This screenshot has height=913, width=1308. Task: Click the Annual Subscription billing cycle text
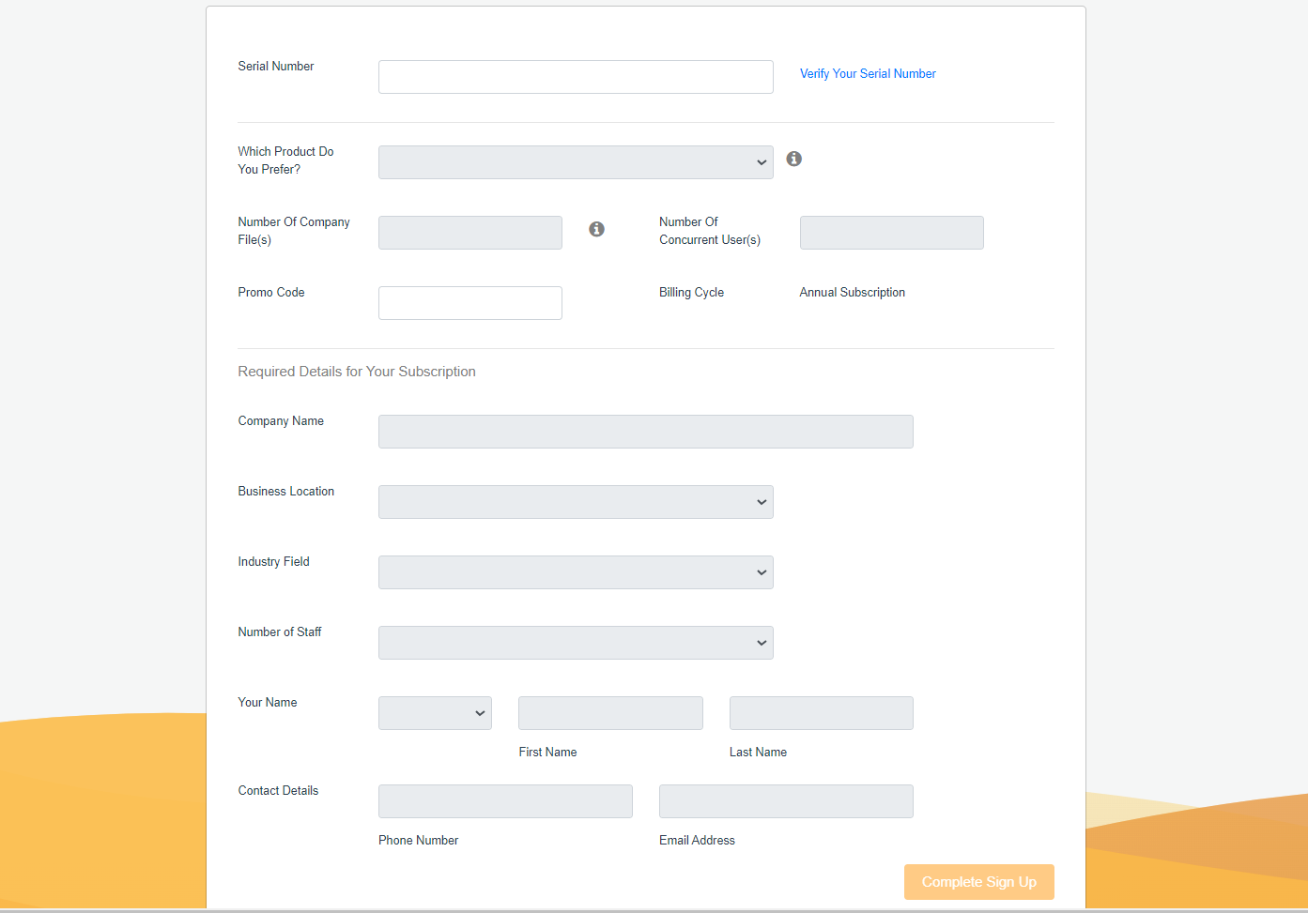pos(852,293)
